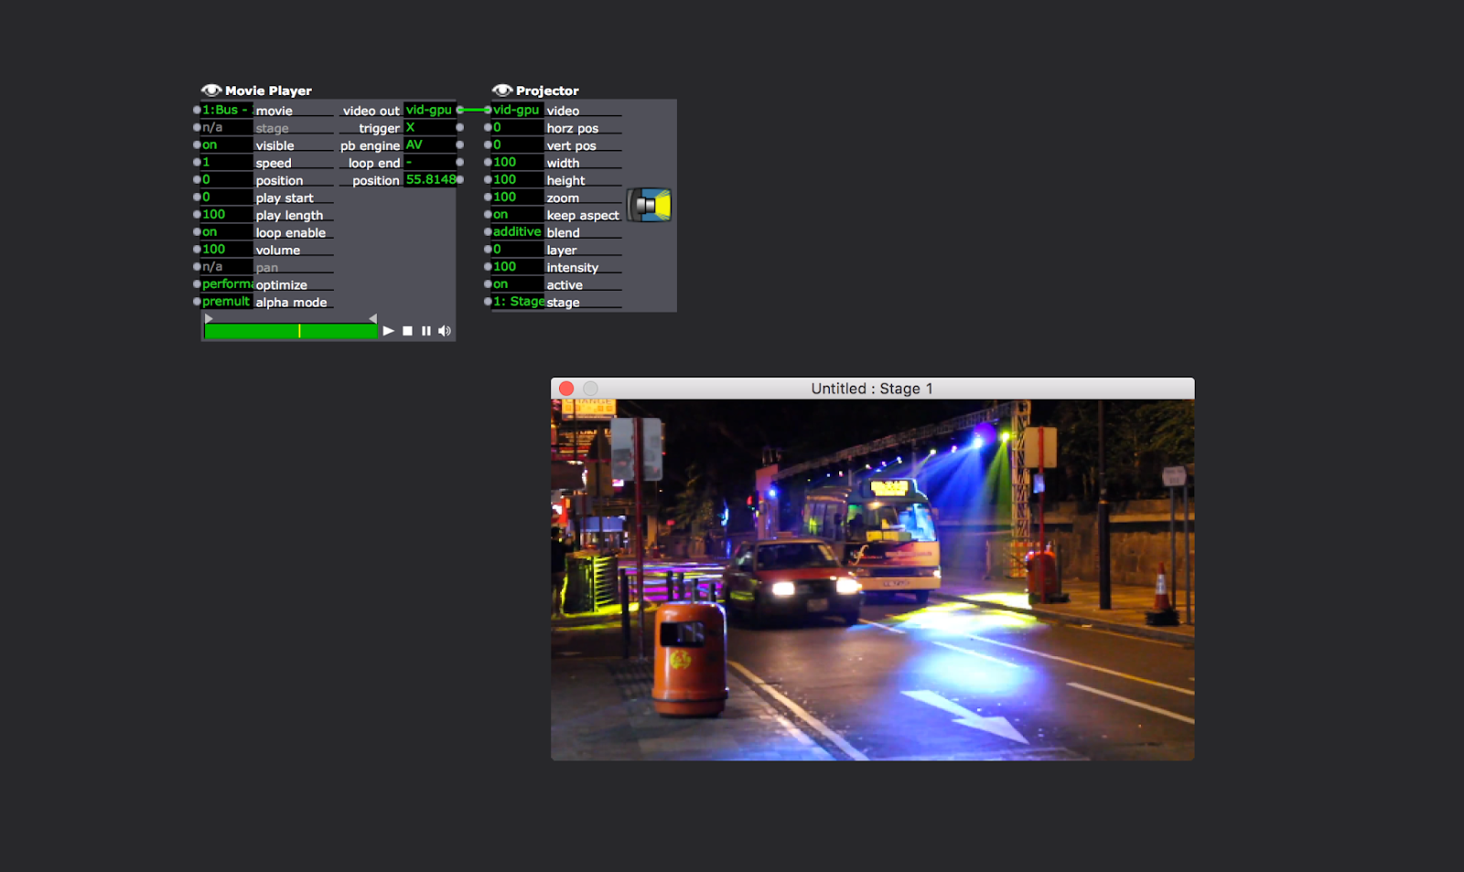Click the position output port dot
This screenshot has height=872, width=1464.
(459, 179)
